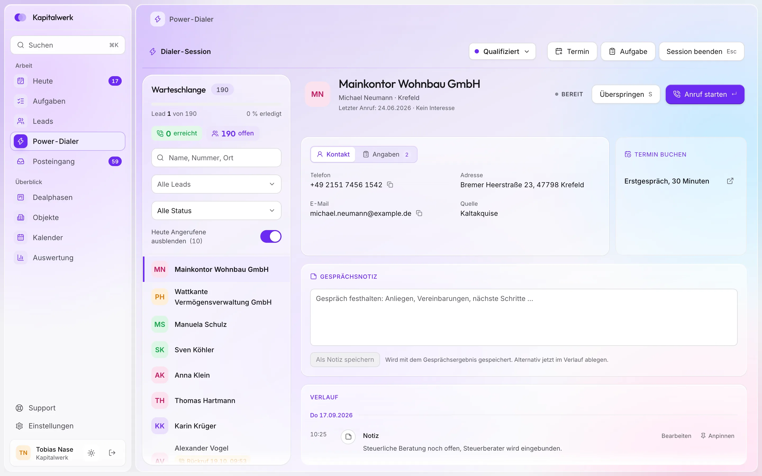762x476 pixels.
Task: Expand the Alle Leads filter dropdown
Action: pyautogui.click(x=216, y=184)
